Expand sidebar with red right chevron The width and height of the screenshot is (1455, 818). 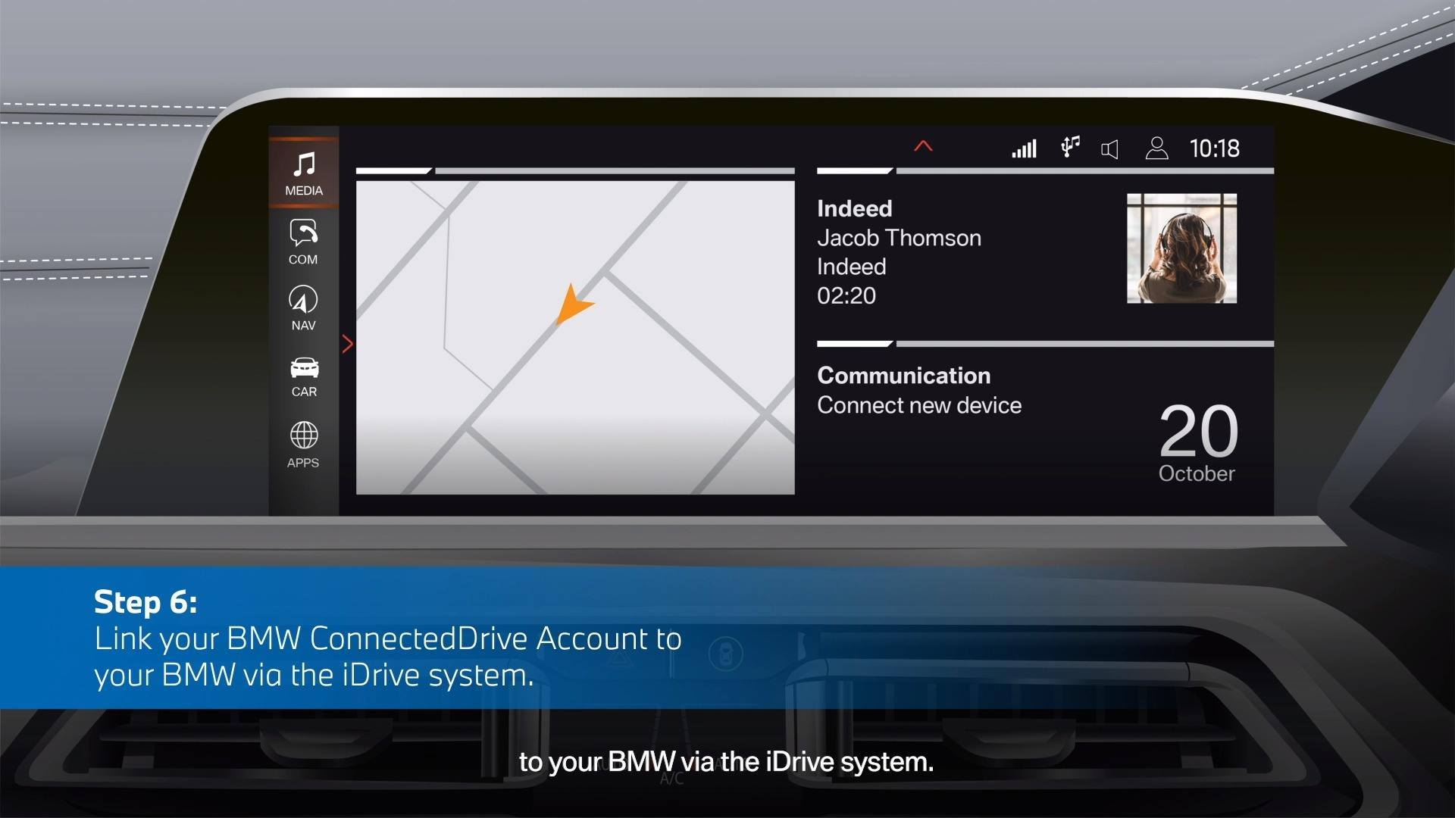tap(347, 344)
